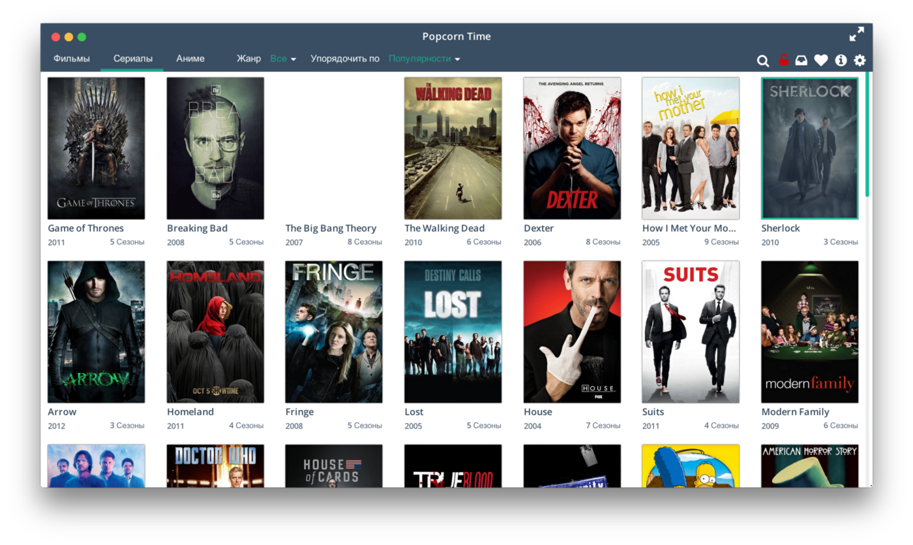Click the Breaking Bad title text
Viewport: 913px width, 545px height.
[197, 228]
